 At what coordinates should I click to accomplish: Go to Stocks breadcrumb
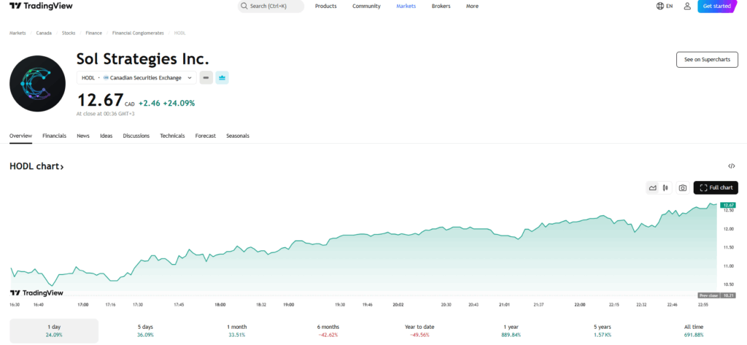[x=69, y=33]
